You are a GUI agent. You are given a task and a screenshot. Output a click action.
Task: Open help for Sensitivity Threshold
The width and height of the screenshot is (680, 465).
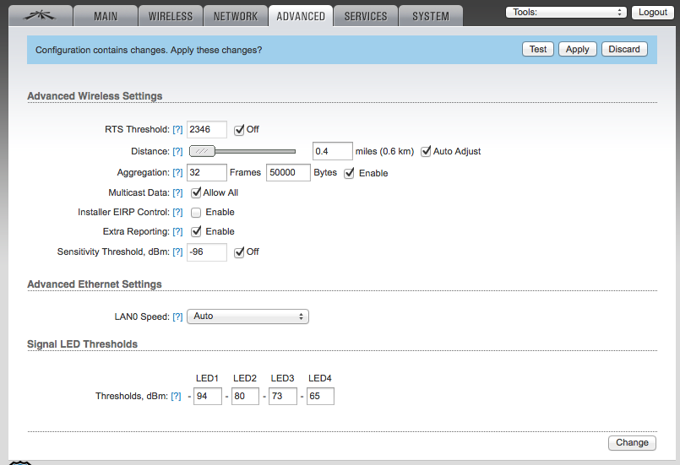pyautogui.click(x=177, y=251)
